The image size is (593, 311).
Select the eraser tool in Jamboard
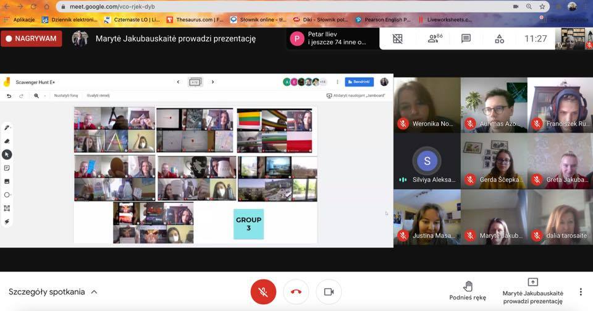click(7, 141)
